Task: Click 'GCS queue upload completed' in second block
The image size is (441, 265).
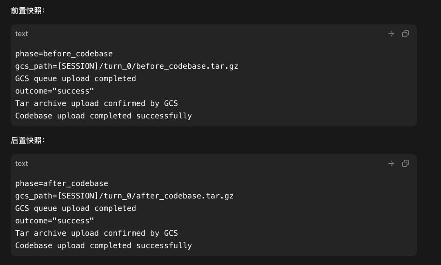Action: coord(76,208)
